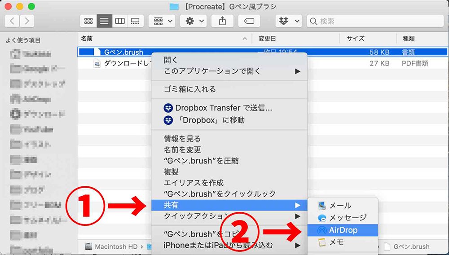Switch to column view
Image resolution: width=449 pixels, height=255 pixels.
click(x=120, y=21)
